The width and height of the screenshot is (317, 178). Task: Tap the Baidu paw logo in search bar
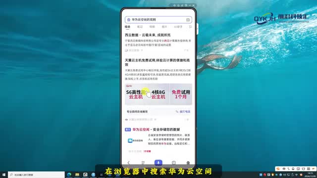(129, 20)
